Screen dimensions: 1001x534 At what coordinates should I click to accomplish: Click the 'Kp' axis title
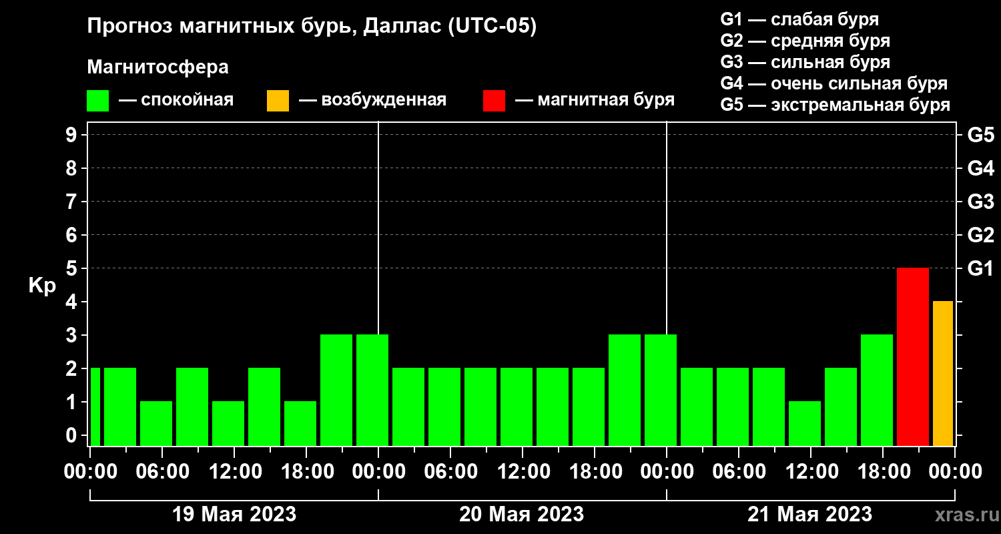coord(42,286)
